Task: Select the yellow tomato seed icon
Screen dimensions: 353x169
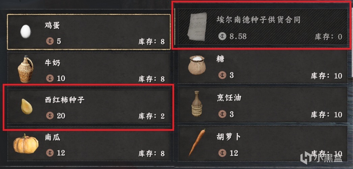Action: [x=27, y=106]
